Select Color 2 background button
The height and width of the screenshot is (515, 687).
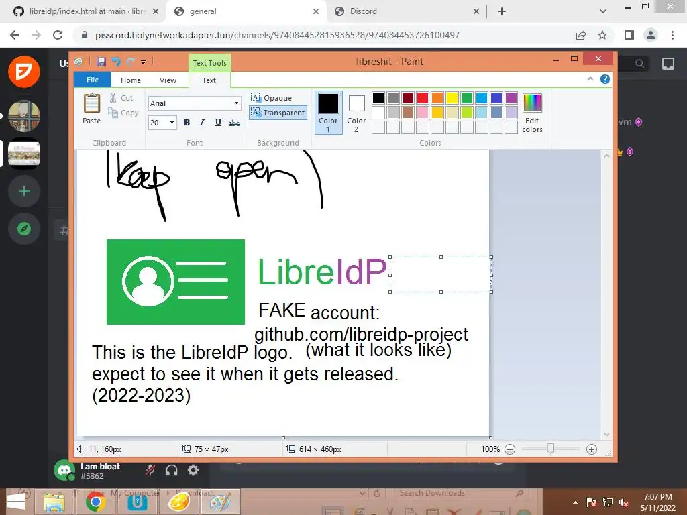point(356,112)
